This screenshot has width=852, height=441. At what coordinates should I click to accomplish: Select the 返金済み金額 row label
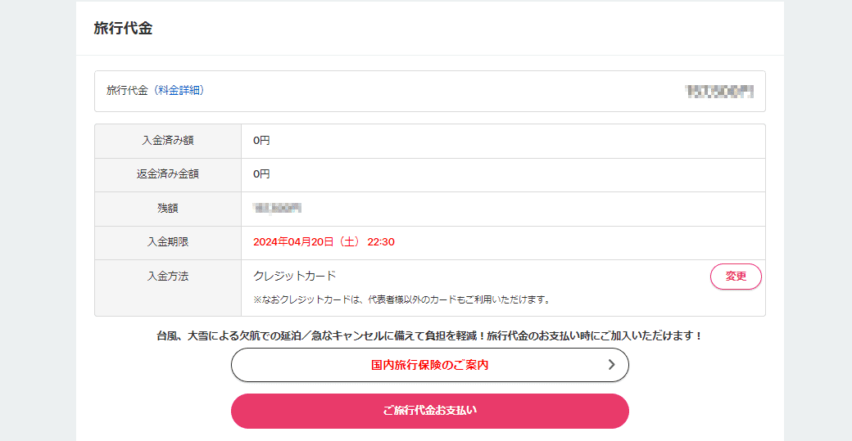(168, 174)
